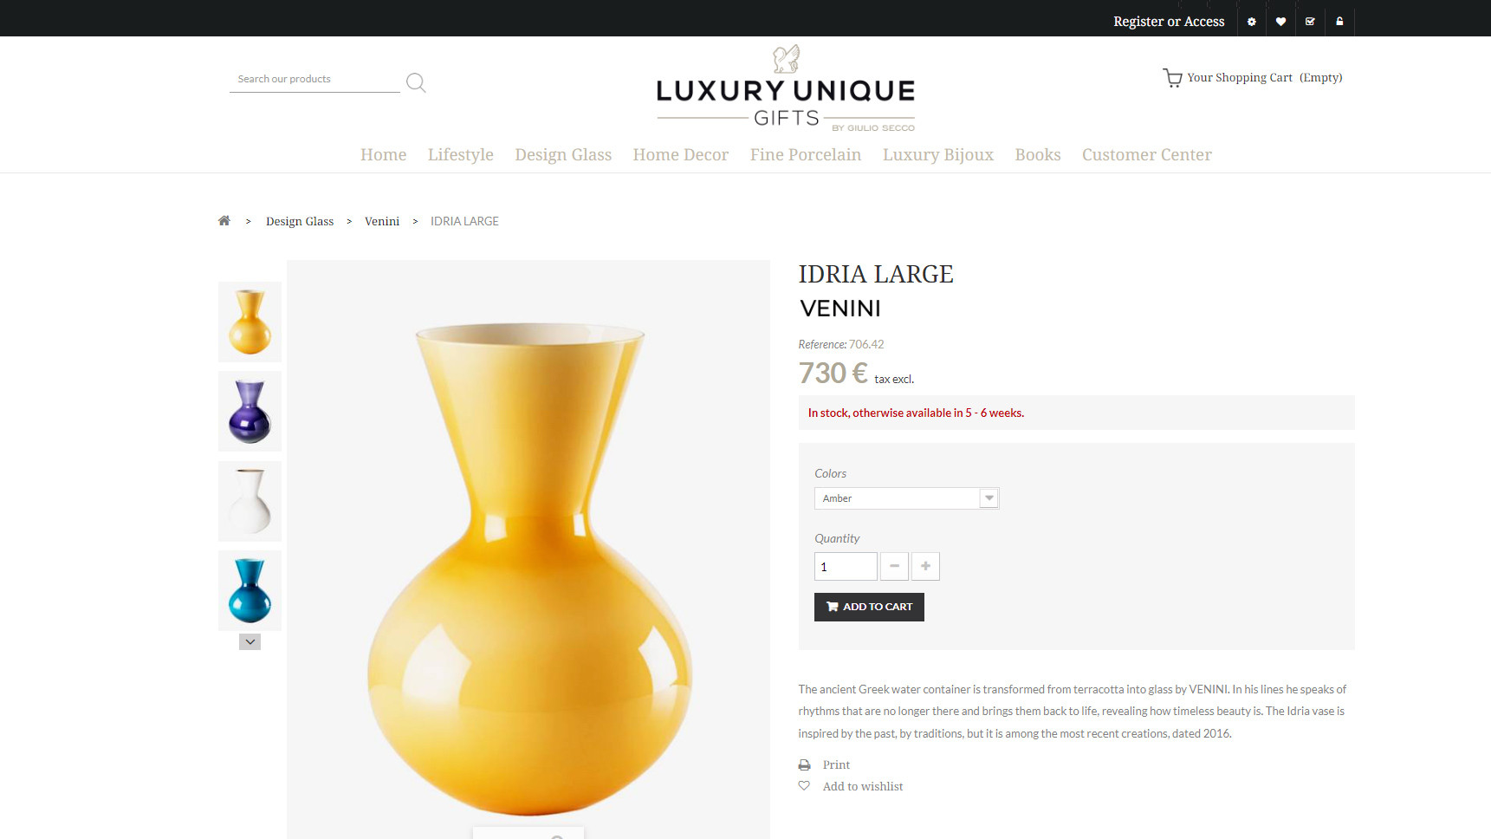Go to home via breadcrumb house icon

click(224, 221)
